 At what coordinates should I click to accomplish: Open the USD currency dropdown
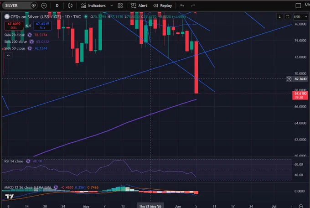300,17
